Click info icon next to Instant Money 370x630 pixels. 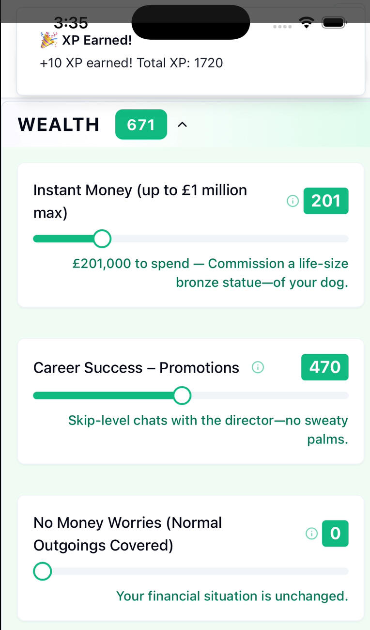pos(293,201)
